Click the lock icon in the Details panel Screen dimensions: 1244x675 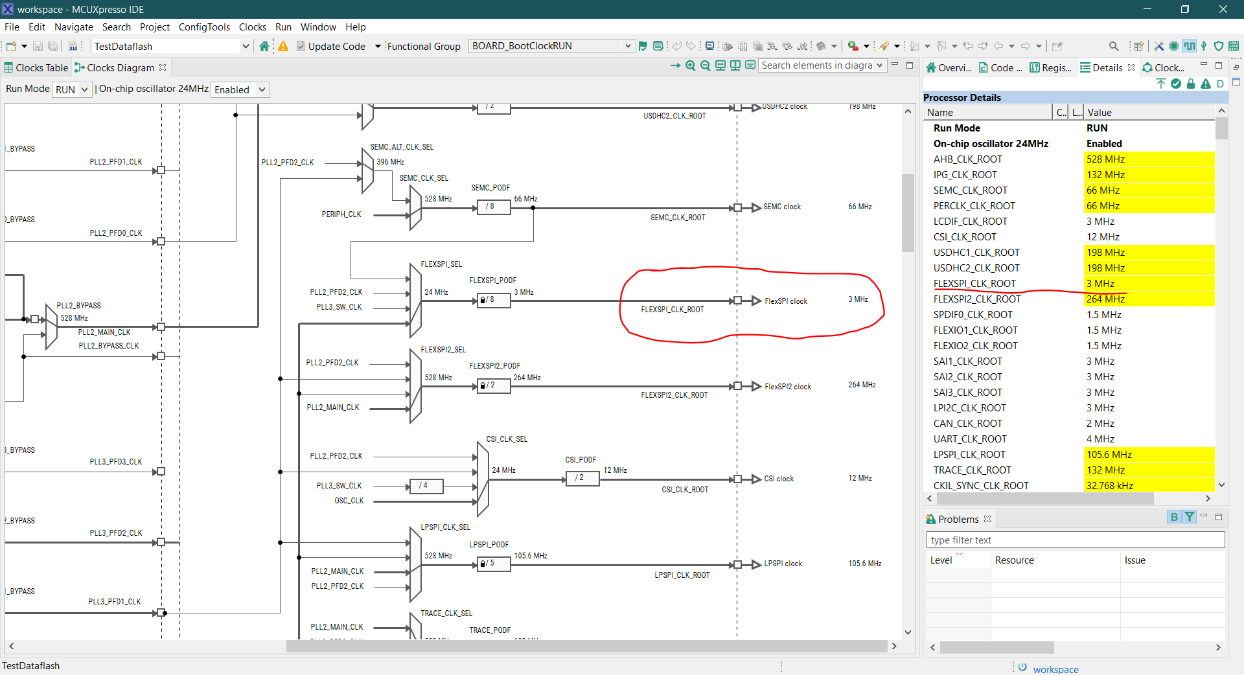[x=1191, y=84]
